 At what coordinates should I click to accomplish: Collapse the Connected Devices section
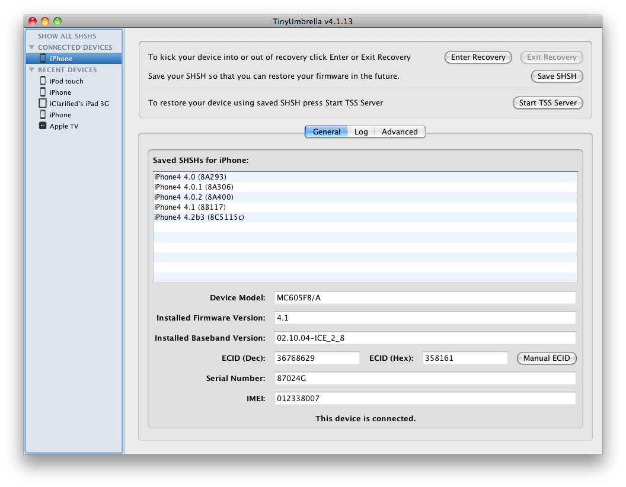point(32,47)
